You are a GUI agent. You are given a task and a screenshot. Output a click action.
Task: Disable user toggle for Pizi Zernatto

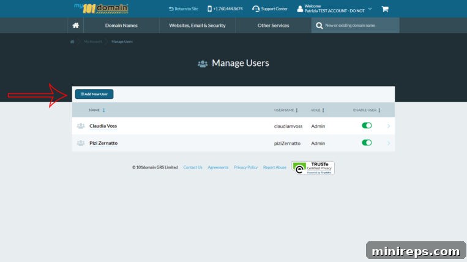point(367,143)
